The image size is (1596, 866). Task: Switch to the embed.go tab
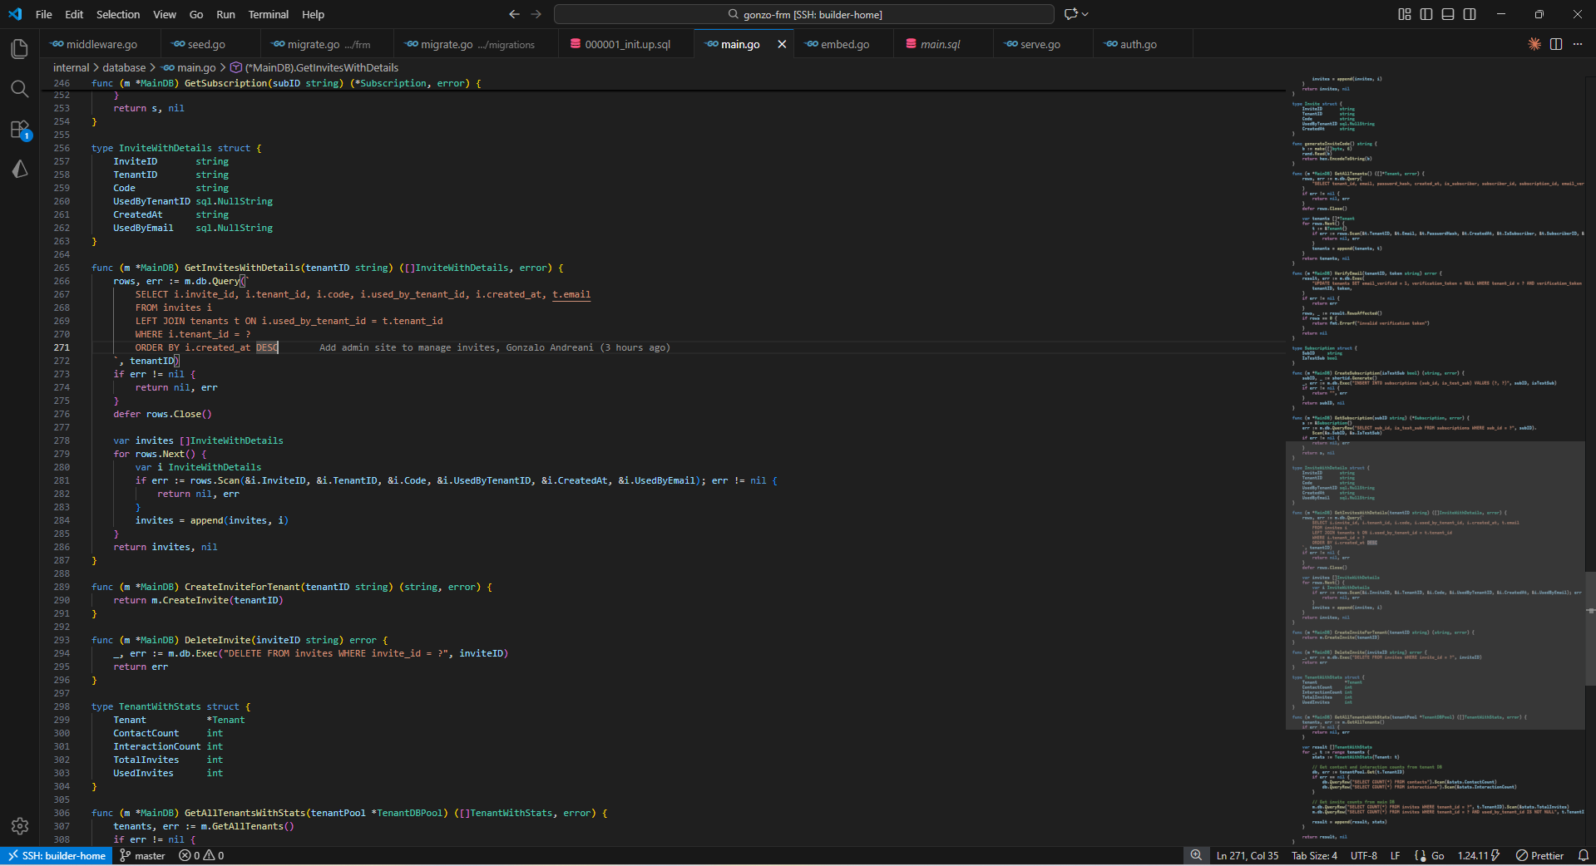[844, 44]
